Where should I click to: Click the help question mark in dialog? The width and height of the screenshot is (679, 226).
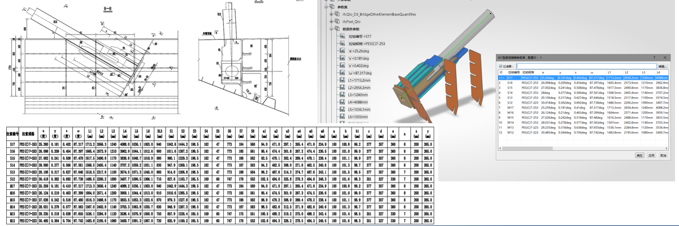[655, 58]
